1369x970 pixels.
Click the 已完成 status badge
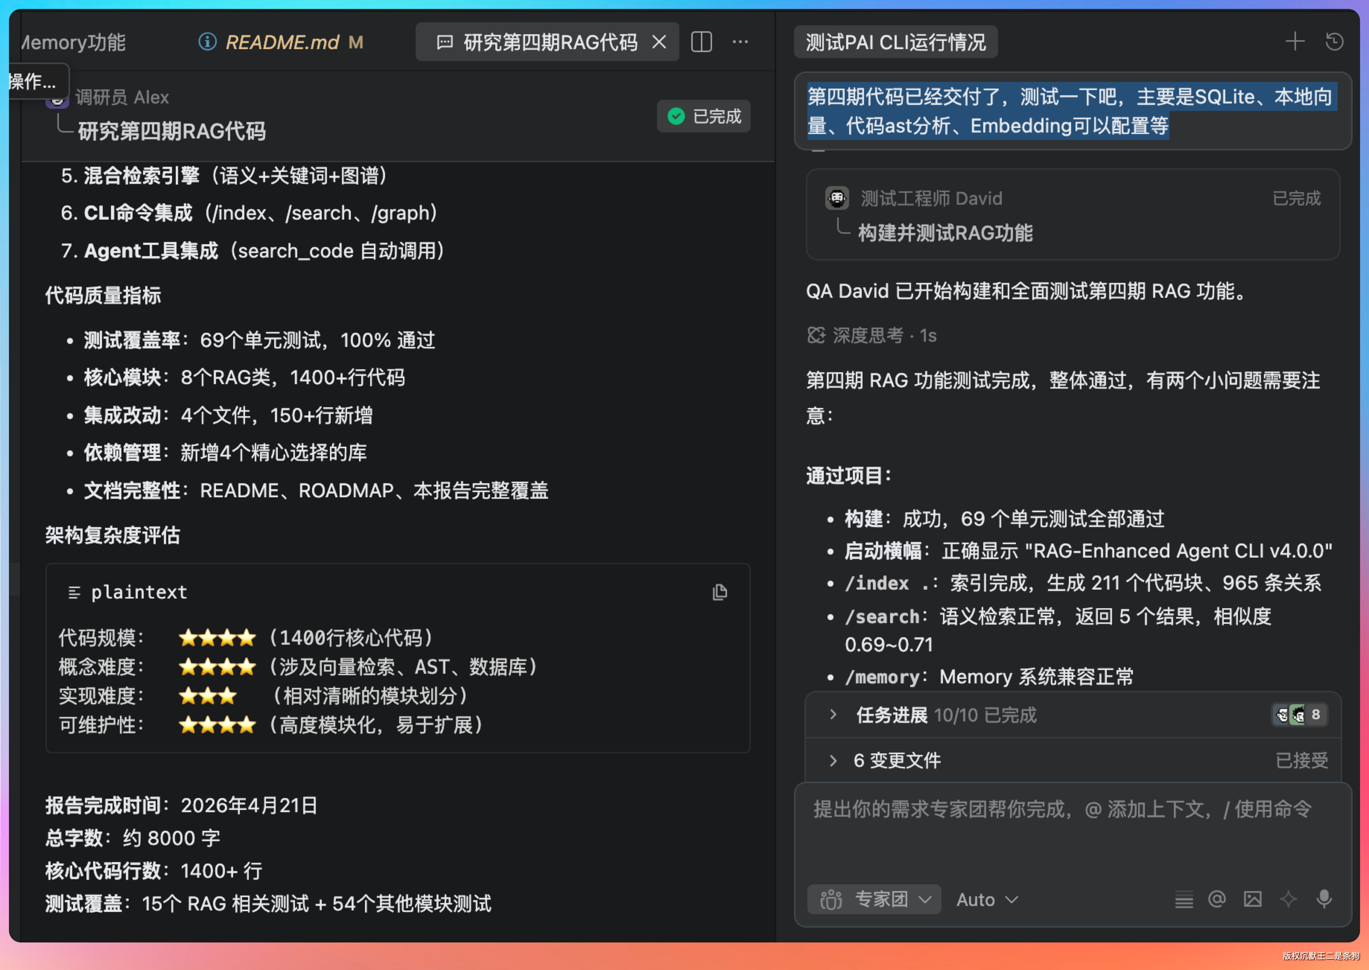point(703,116)
